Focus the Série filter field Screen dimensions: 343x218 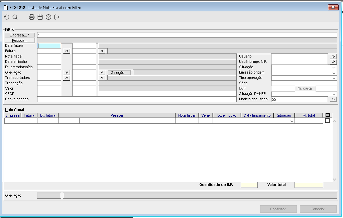click(x=304, y=83)
